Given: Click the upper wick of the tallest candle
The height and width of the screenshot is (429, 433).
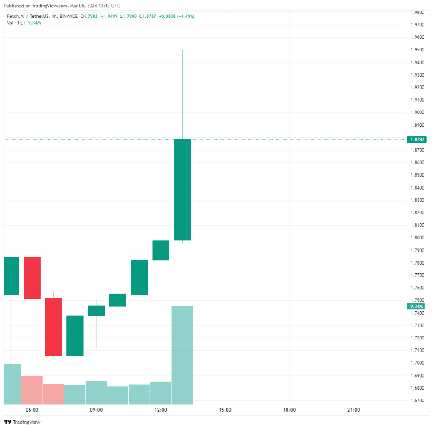Looking at the screenshot, I should [x=182, y=94].
